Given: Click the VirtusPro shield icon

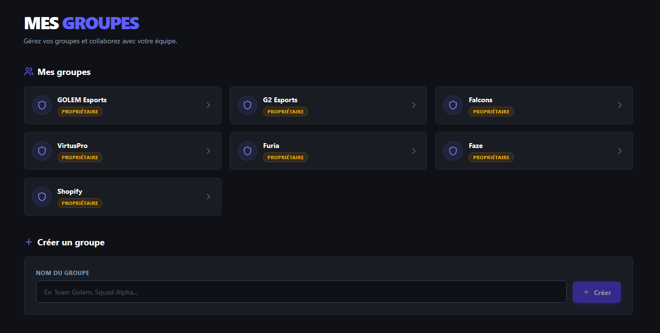Looking at the screenshot, I should coord(42,150).
